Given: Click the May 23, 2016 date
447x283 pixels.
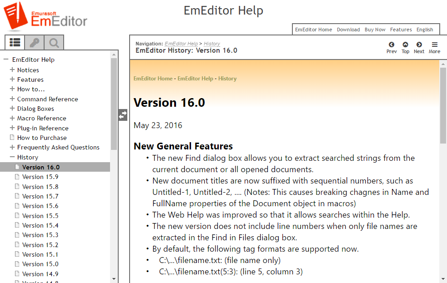Looking at the screenshot, I should [158, 125].
